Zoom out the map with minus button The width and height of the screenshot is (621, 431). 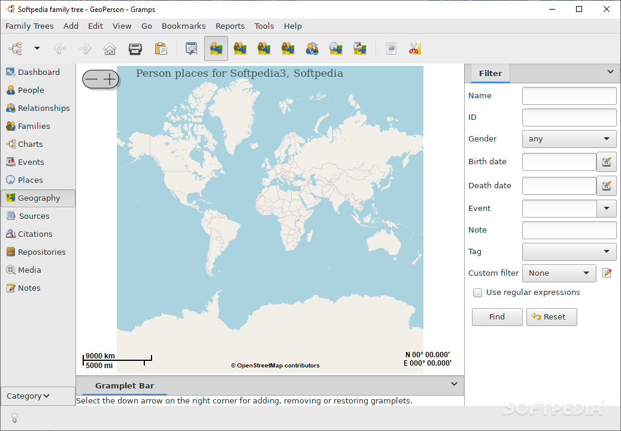pyautogui.click(x=92, y=79)
